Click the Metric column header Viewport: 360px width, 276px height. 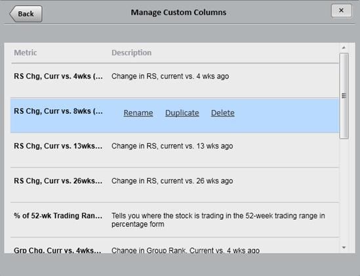point(26,53)
